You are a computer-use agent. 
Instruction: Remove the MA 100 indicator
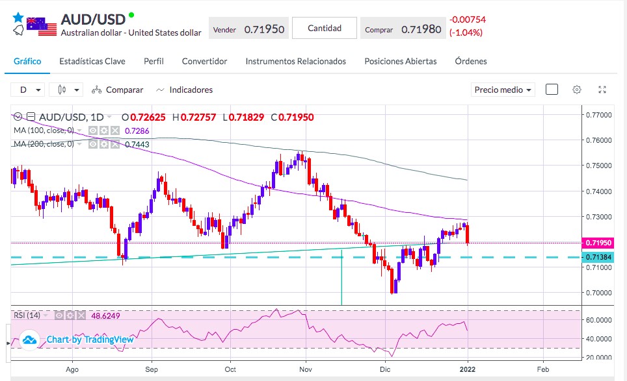(x=115, y=130)
